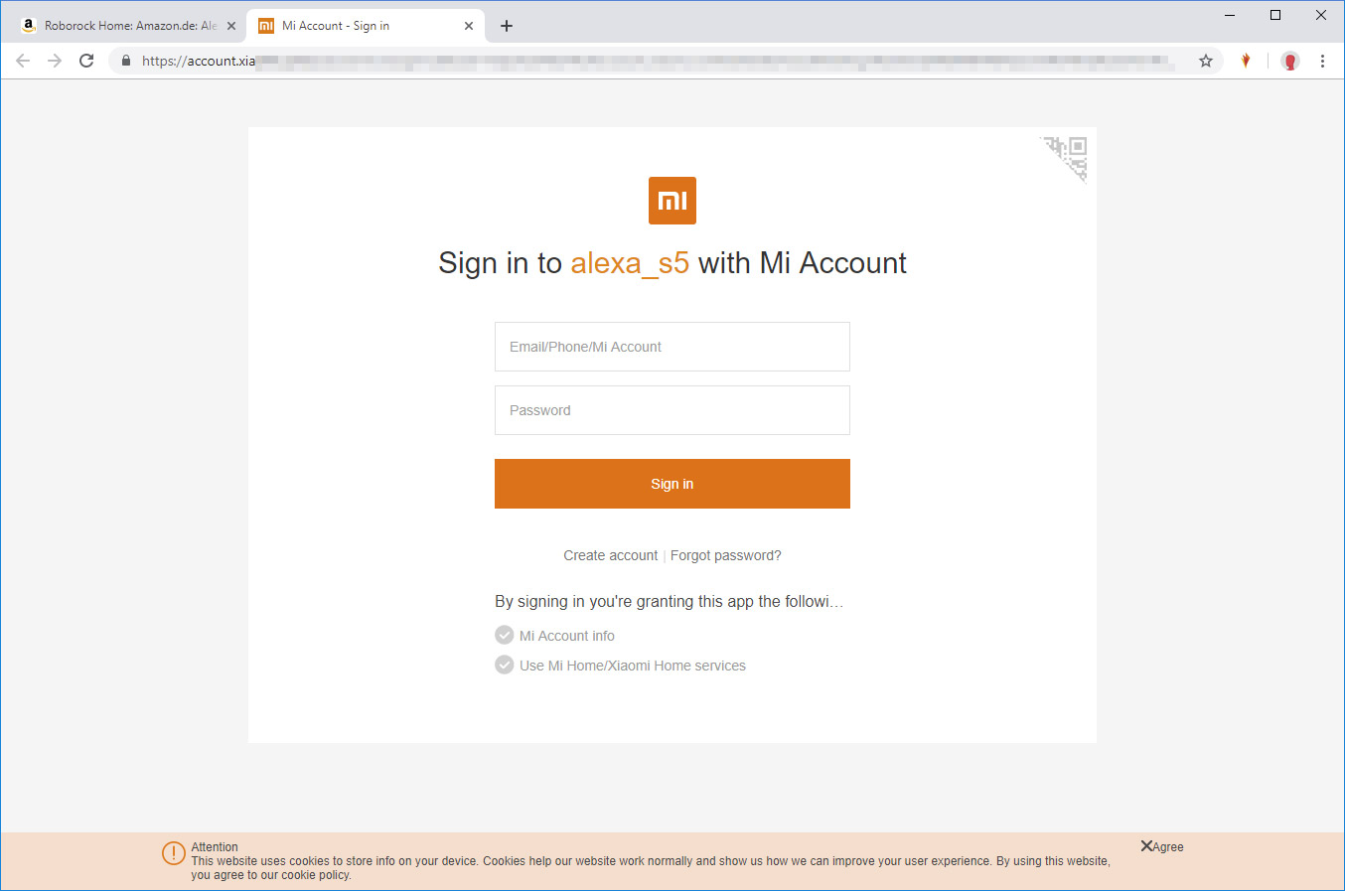Select the Mi Account - Sign in tab

358,26
